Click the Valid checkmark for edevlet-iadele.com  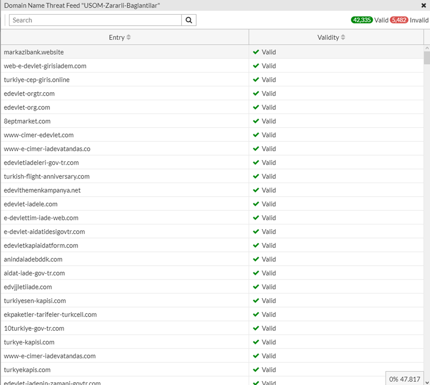point(256,204)
